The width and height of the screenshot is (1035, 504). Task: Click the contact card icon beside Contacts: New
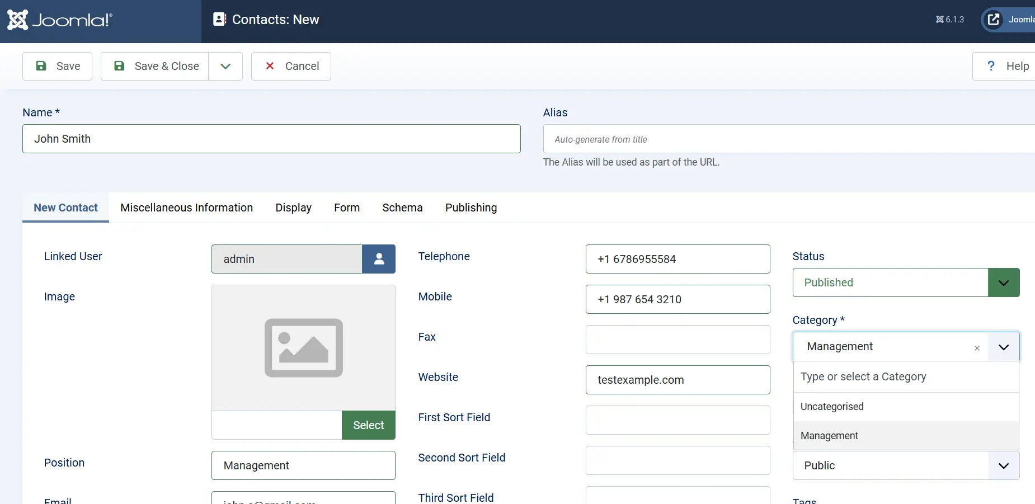(x=219, y=20)
